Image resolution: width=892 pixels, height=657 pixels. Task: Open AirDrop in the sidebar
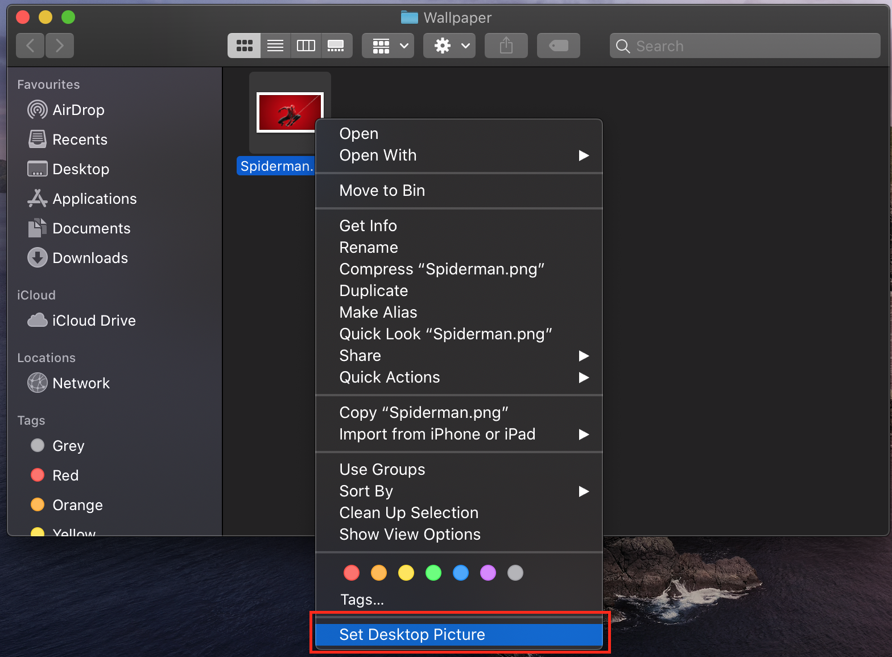pos(66,110)
